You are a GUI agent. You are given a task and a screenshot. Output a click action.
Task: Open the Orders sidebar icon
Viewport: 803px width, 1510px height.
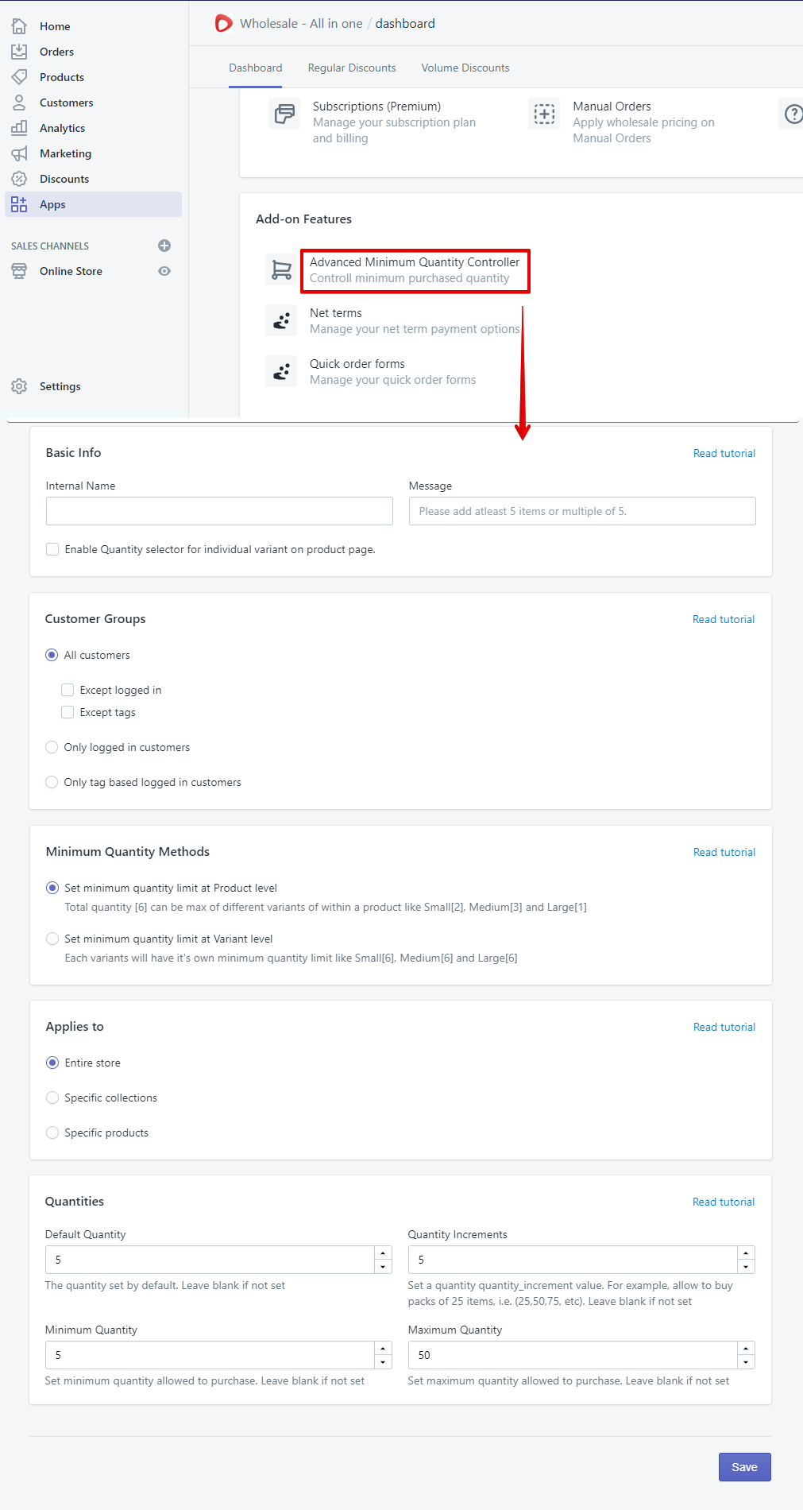tap(19, 52)
